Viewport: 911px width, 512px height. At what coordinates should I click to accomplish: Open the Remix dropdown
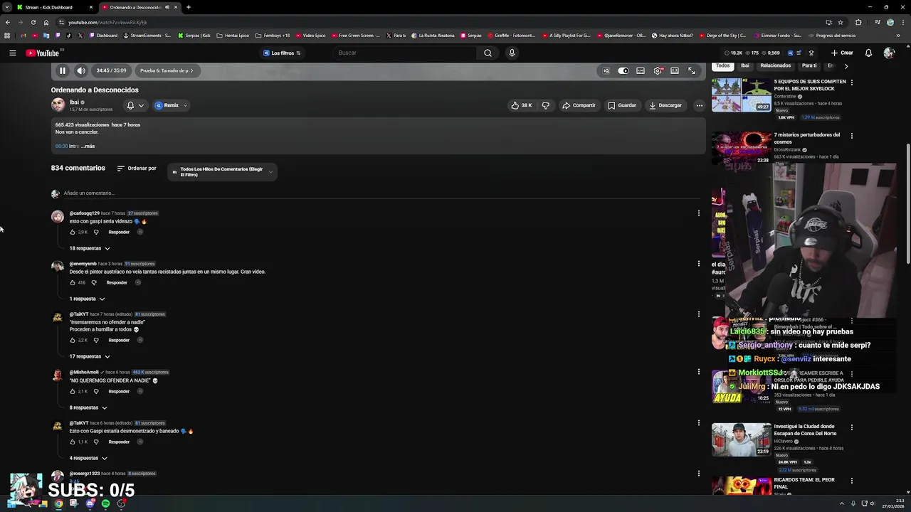click(x=171, y=105)
